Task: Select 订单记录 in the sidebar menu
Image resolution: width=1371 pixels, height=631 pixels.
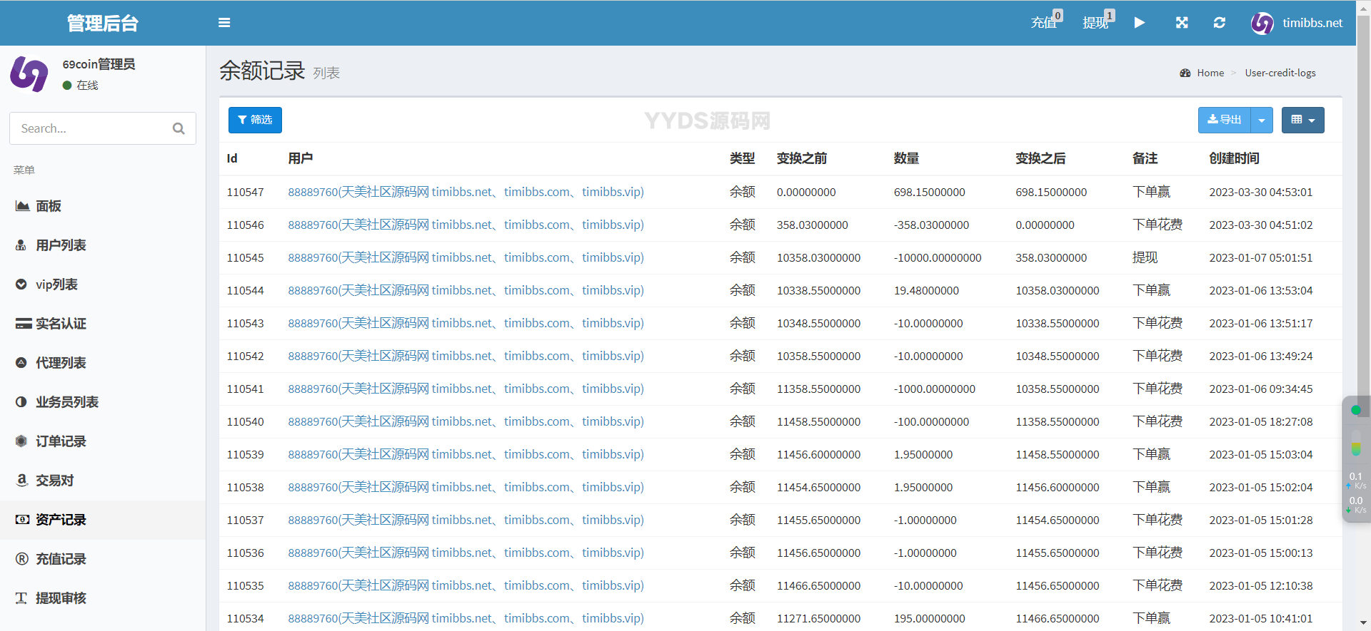Action: click(61, 441)
